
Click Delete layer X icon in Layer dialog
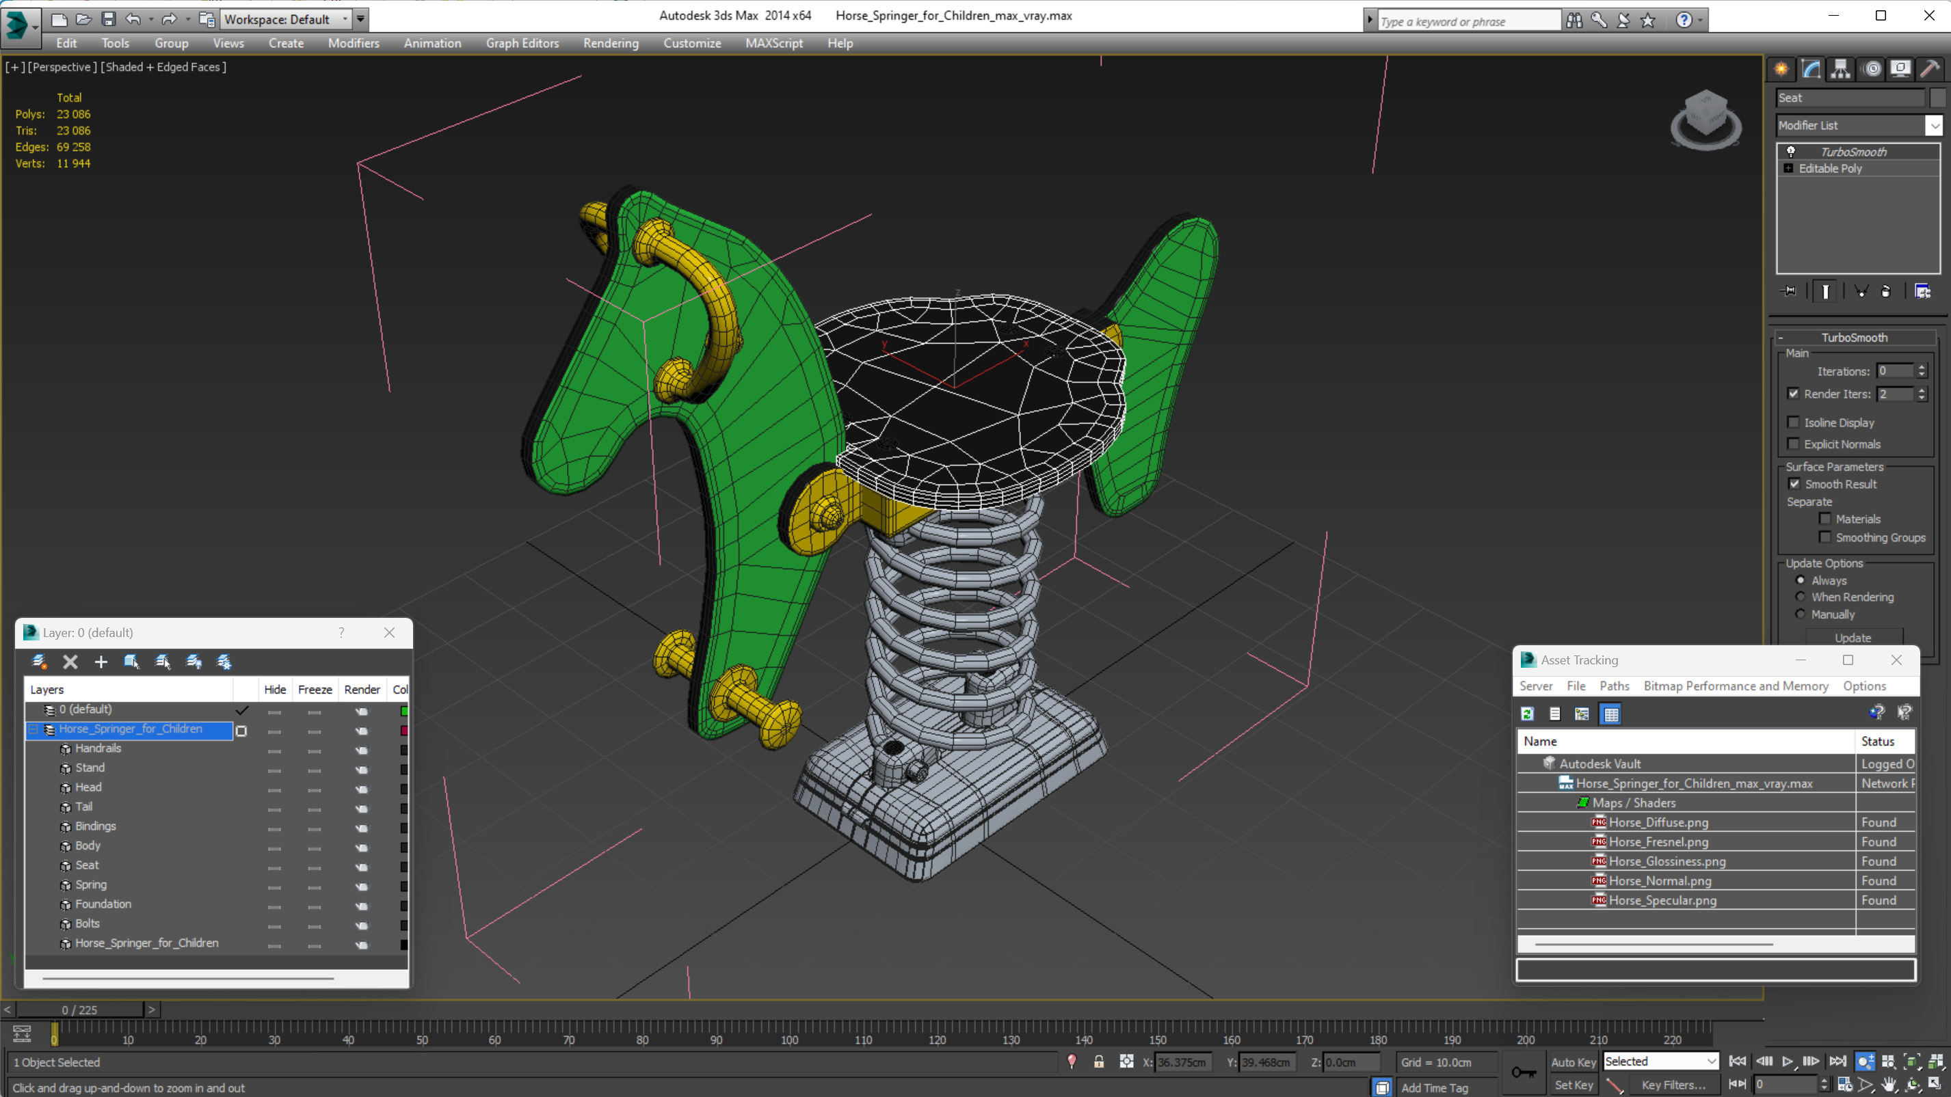coord(70,662)
